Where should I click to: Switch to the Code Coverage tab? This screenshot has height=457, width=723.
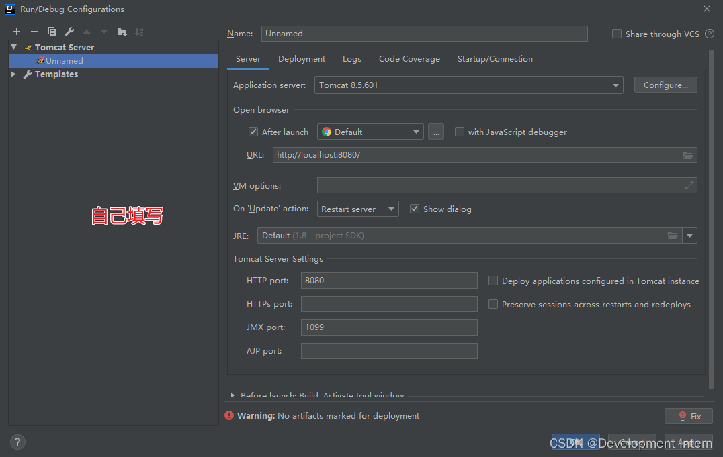[x=409, y=59]
